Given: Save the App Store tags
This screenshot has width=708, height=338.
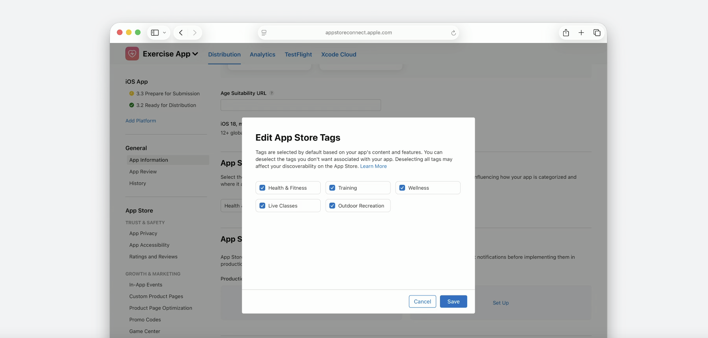Looking at the screenshot, I should click(453, 302).
